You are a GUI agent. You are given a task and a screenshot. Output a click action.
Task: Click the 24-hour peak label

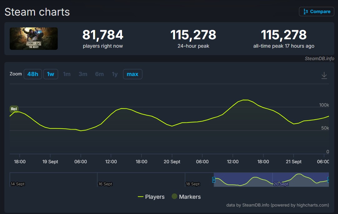(193, 46)
